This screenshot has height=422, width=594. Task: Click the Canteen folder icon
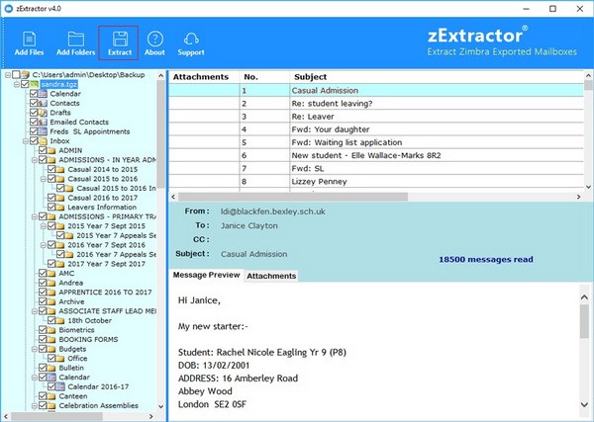click(x=51, y=396)
